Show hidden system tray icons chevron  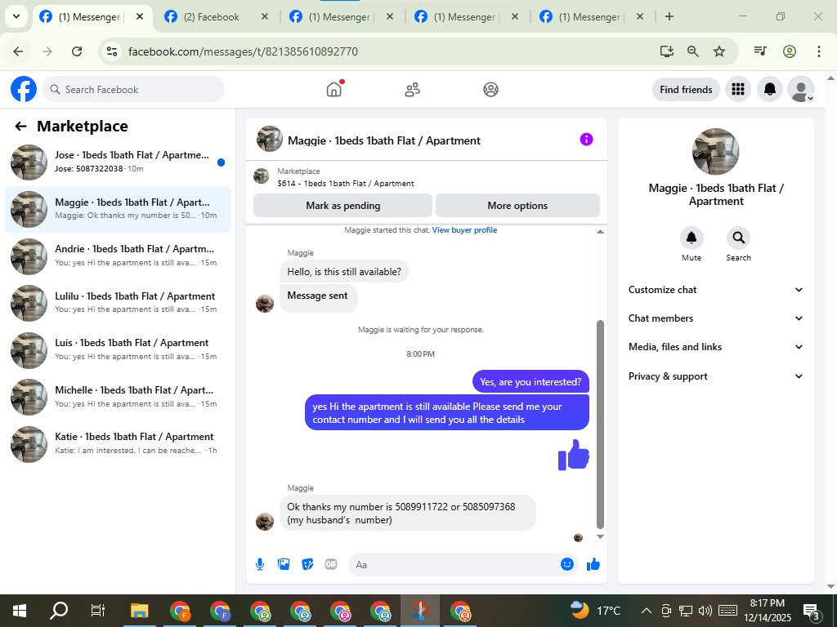tap(646, 611)
